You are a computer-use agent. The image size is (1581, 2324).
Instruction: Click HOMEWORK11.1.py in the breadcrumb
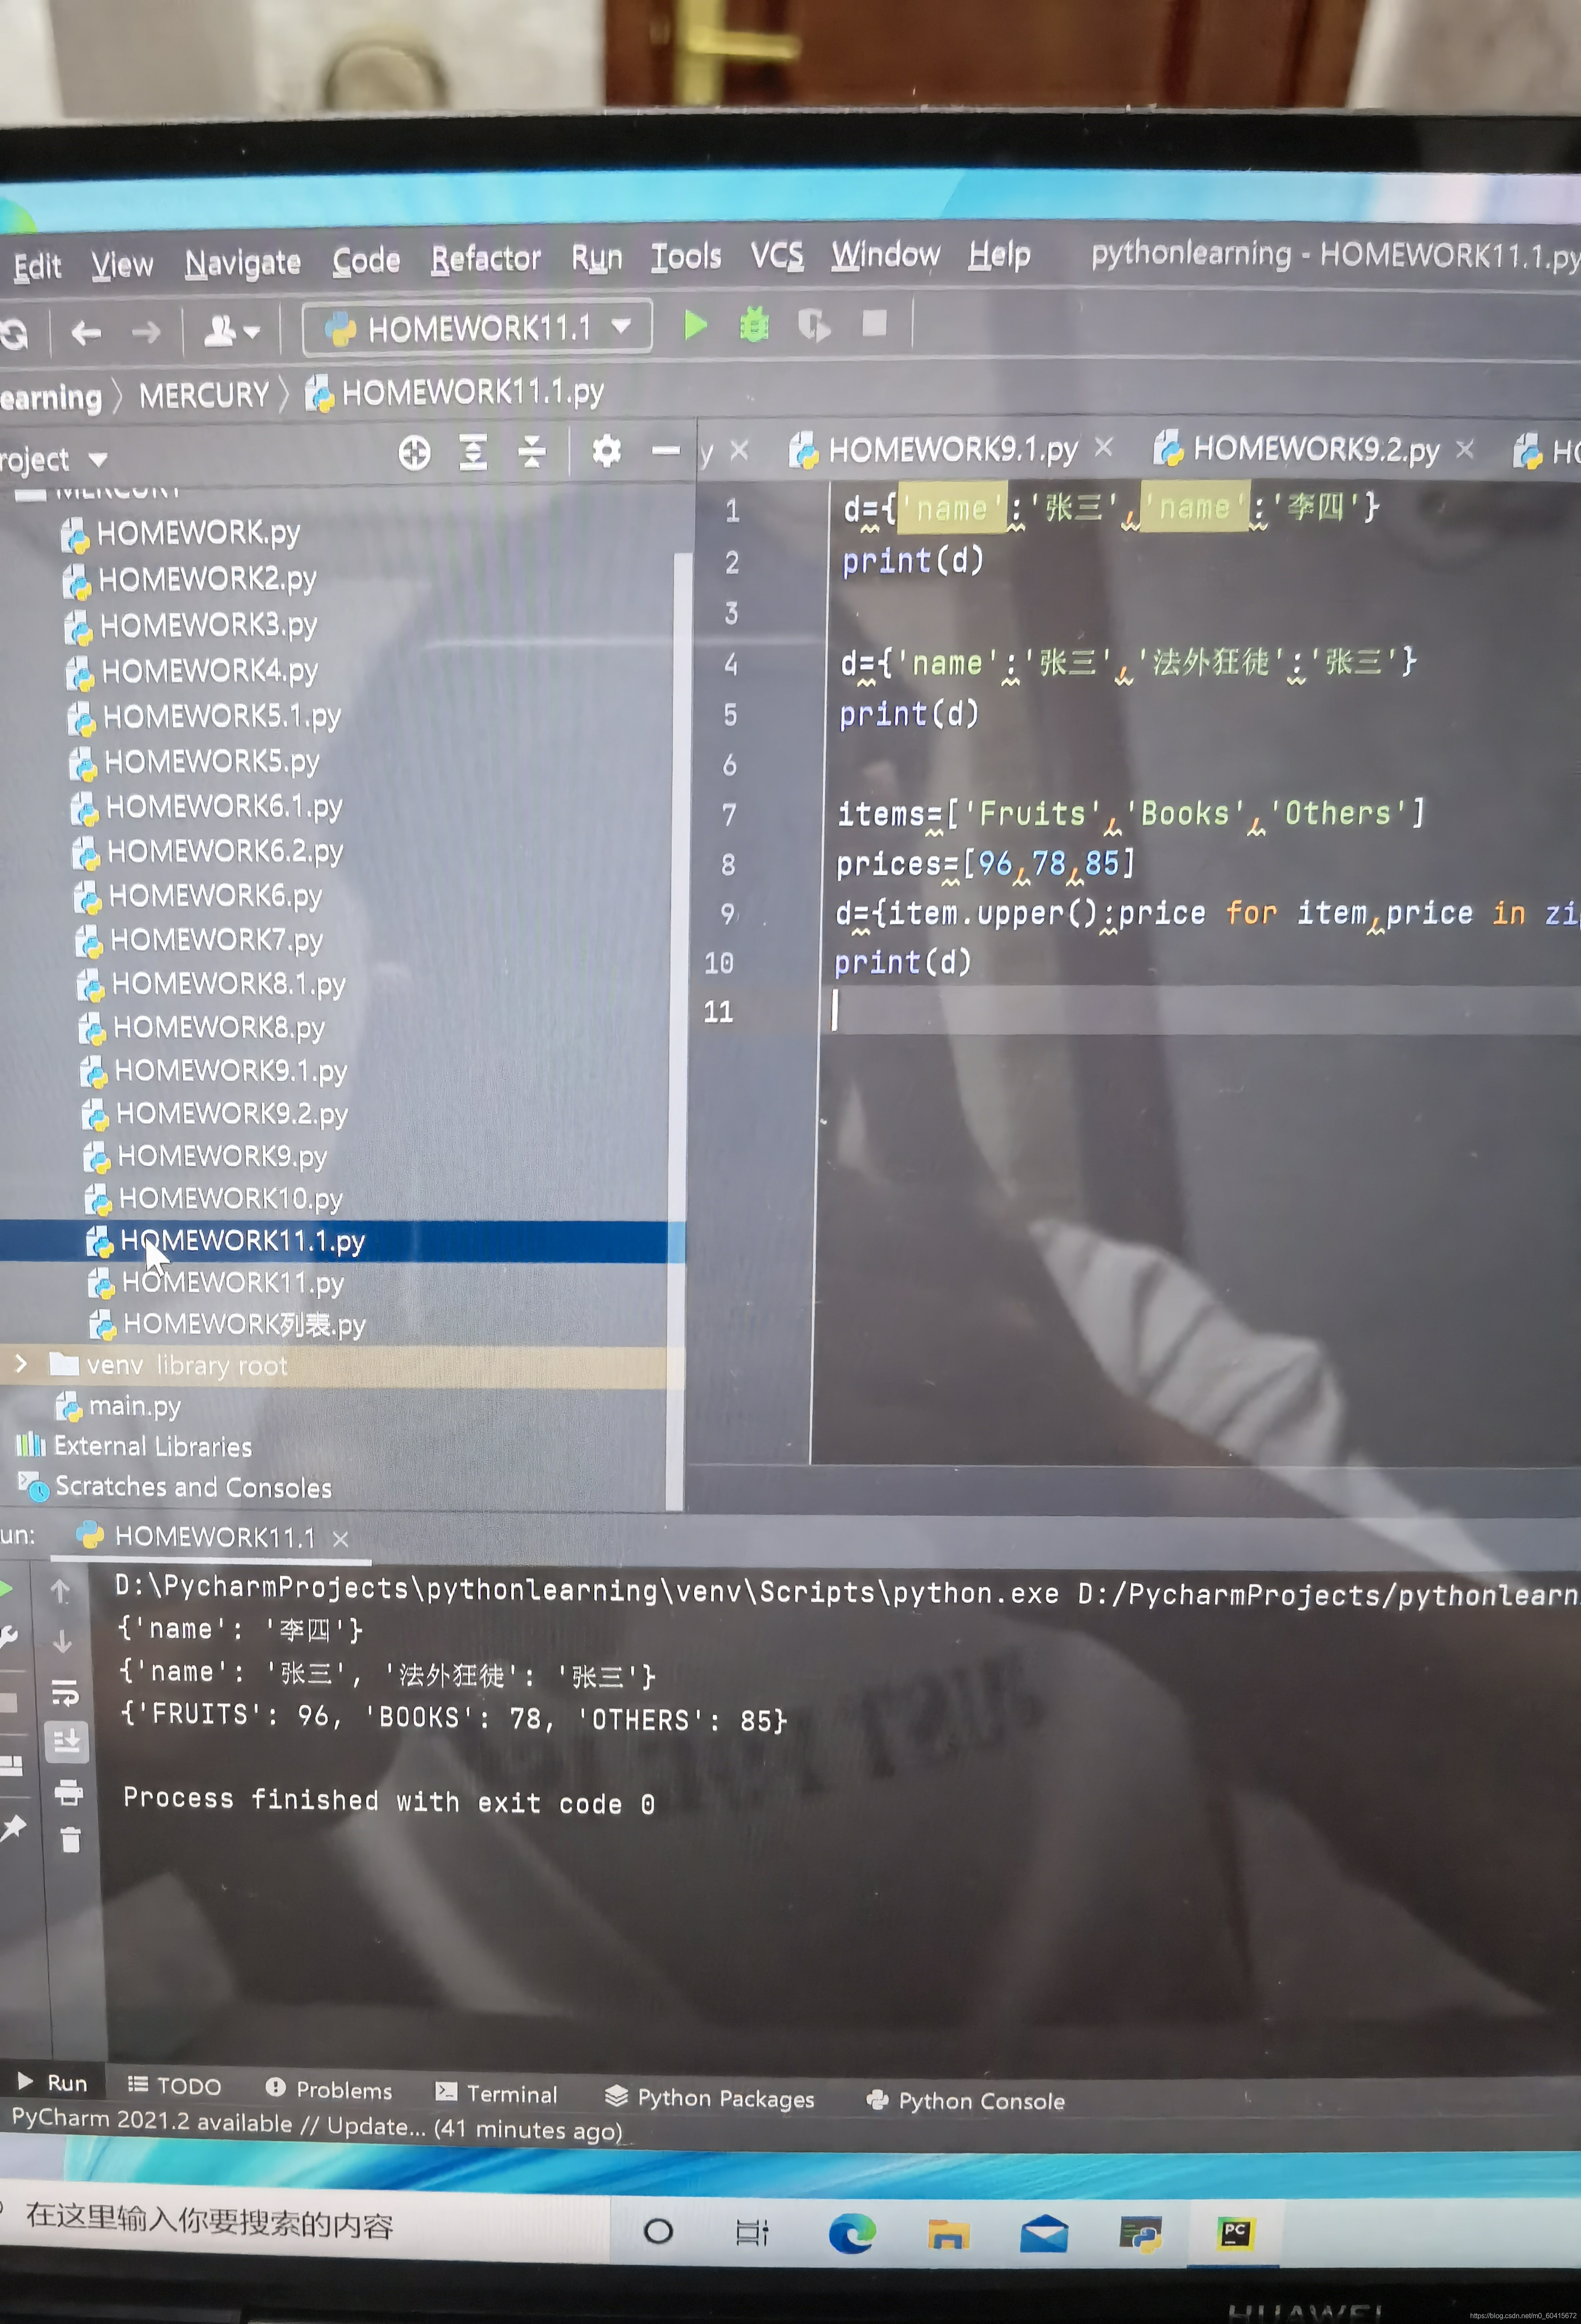point(455,392)
